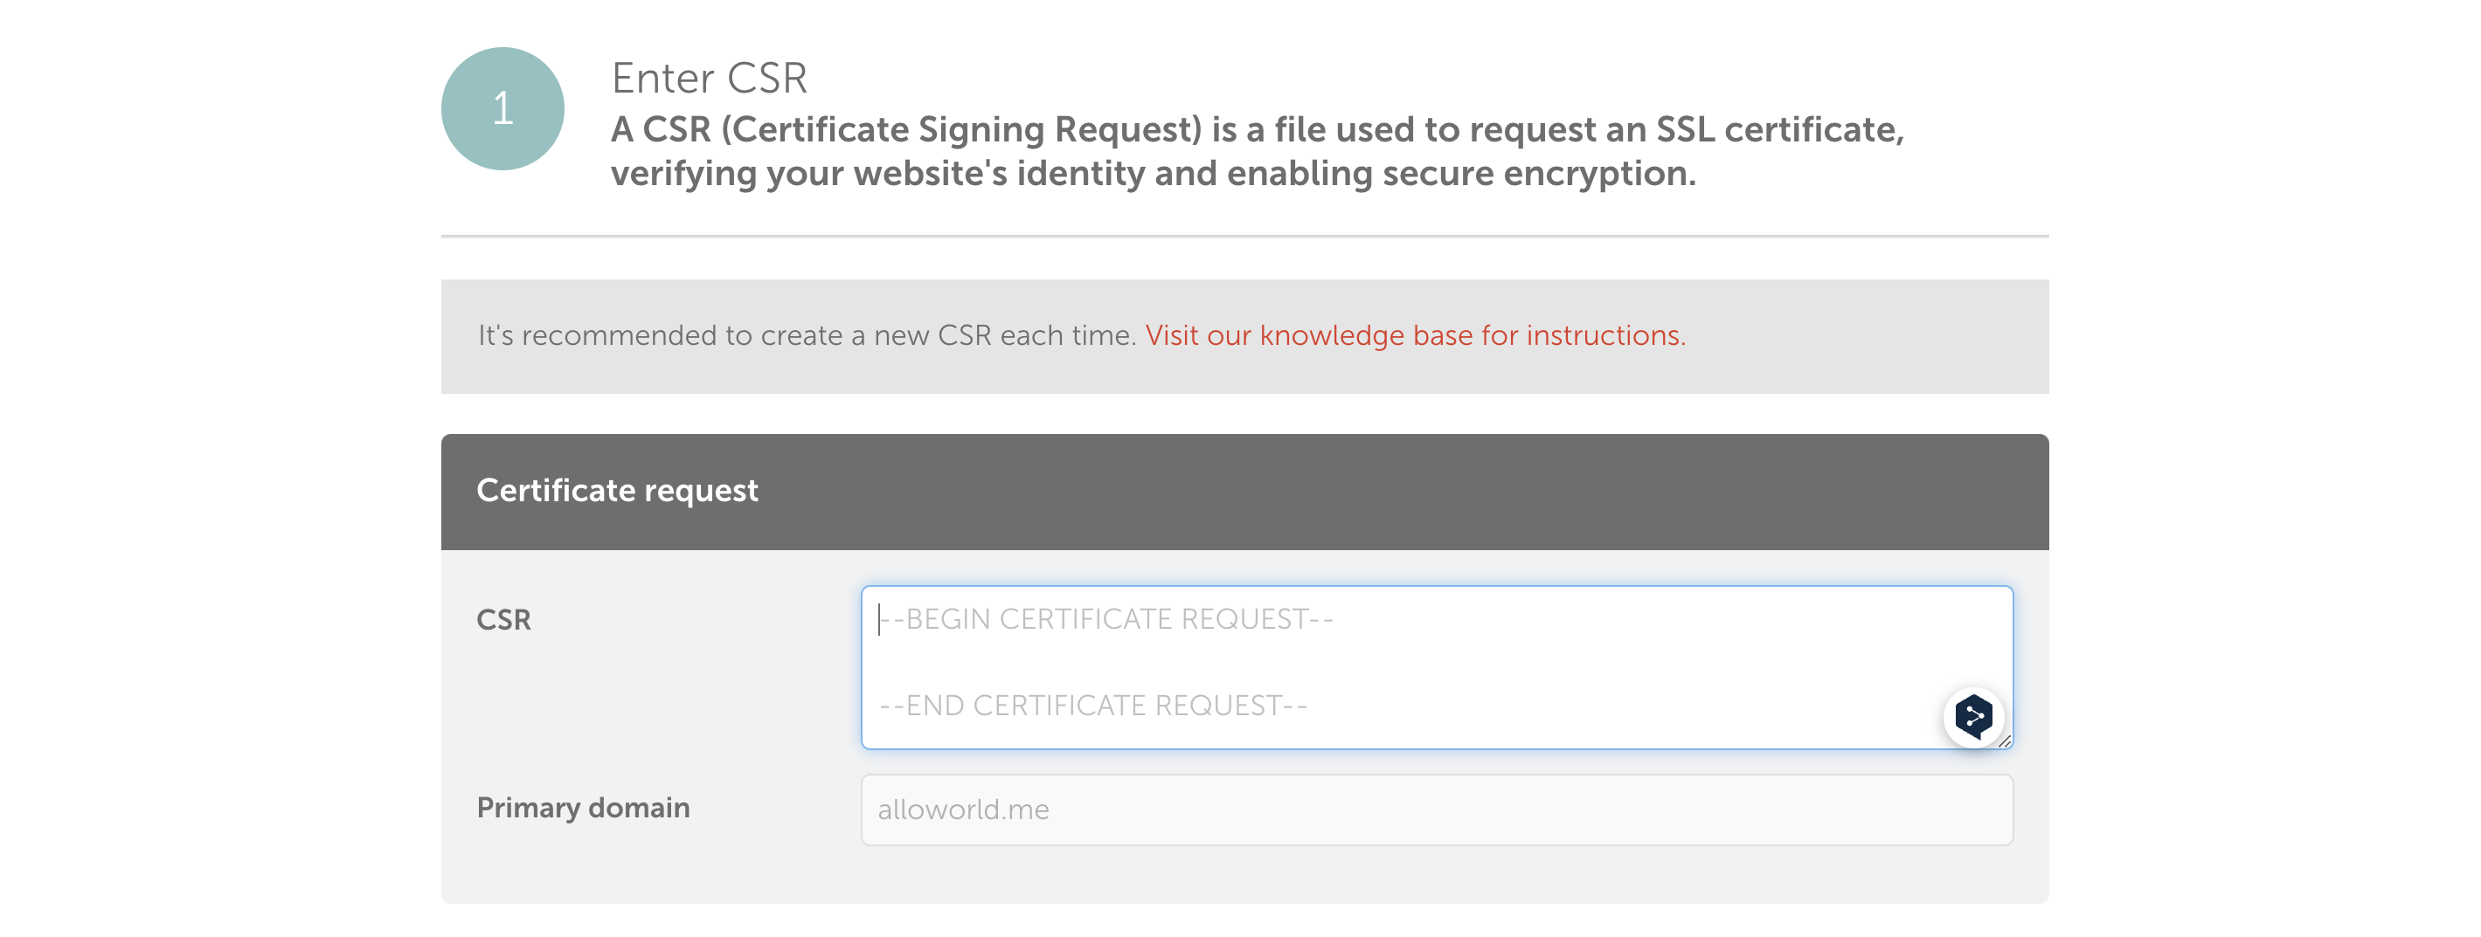This screenshot has height=937, width=2481.
Task: Click the END CERTIFICATE REQUEST placeholder line
Action: tap(1092, 706)
